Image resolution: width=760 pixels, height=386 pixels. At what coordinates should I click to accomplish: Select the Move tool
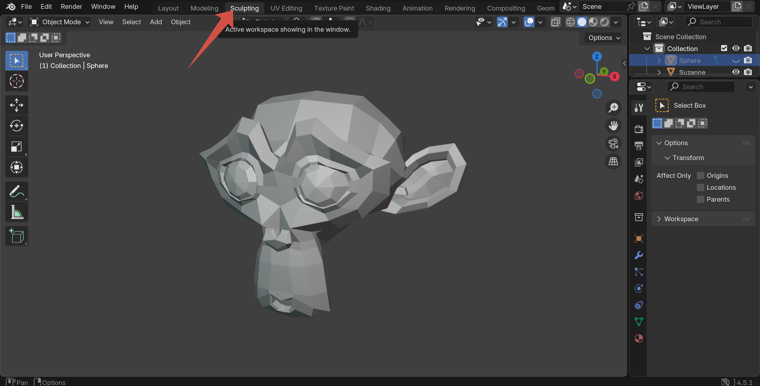click(x=17, y=105)
